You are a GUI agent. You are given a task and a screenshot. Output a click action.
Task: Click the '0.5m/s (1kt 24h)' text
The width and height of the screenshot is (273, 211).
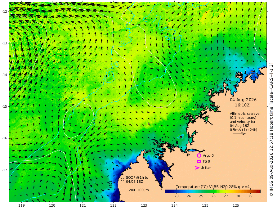click(x=244, y=130)
